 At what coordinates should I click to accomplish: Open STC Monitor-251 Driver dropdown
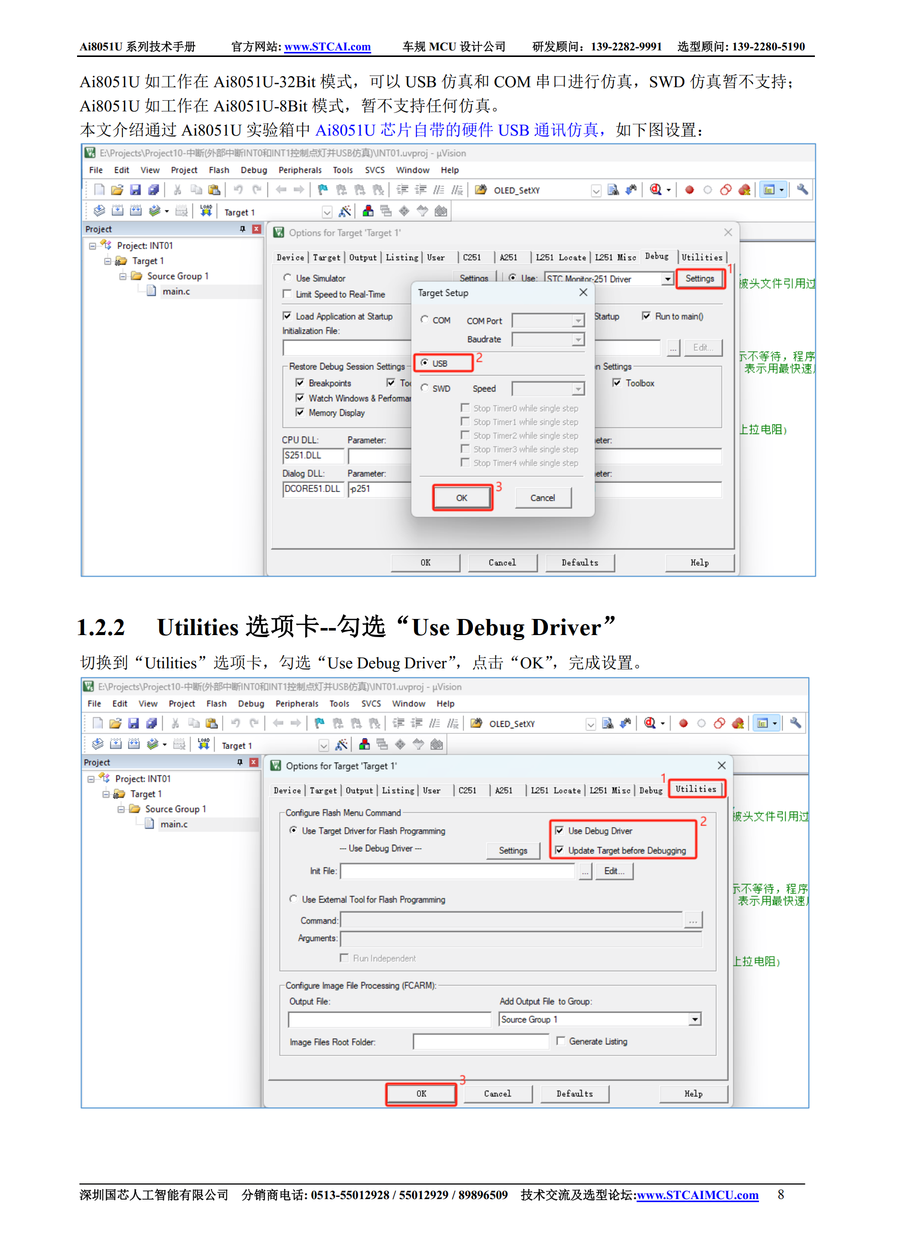(667, 279)
